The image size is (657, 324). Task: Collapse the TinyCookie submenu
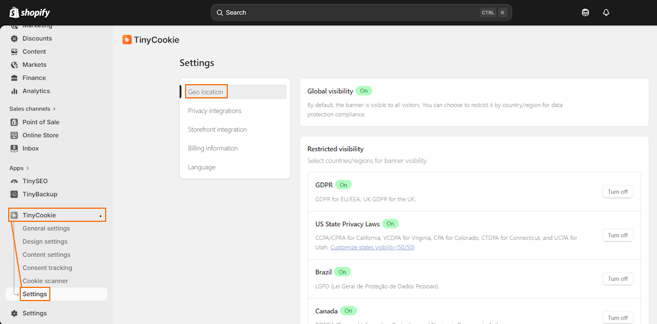click(100, 215)
